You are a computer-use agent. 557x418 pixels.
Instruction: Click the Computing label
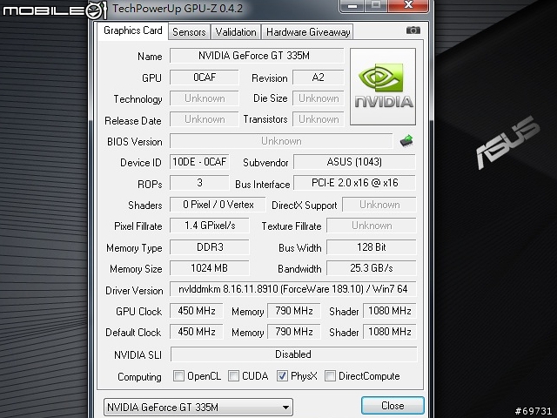tap(139, 377)
